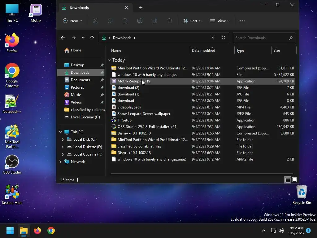
Task: Click the horizontal scrollbar in file list
Action: coord(202,174)
